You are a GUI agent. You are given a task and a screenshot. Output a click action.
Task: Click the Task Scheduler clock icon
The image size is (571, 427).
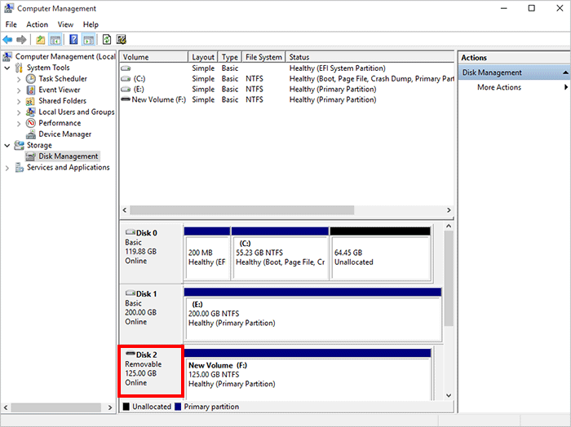pyautogui.click(x=31, y=78)
